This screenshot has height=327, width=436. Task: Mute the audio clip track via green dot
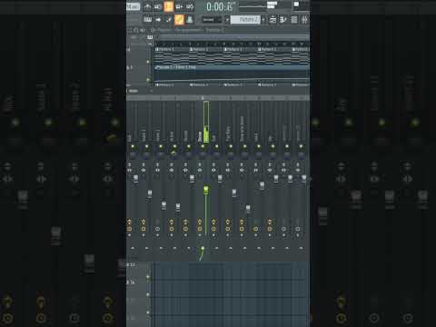[x=148, y=80]
